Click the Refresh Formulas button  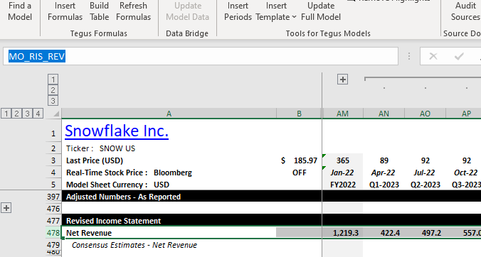click(x=134, y=11)
